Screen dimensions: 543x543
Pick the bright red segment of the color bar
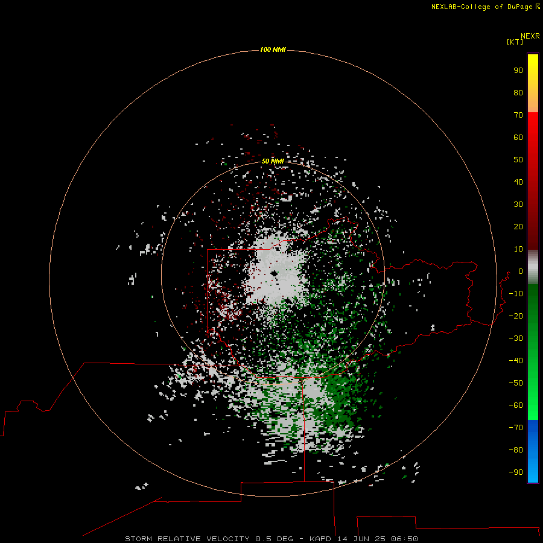pos(533,181)
